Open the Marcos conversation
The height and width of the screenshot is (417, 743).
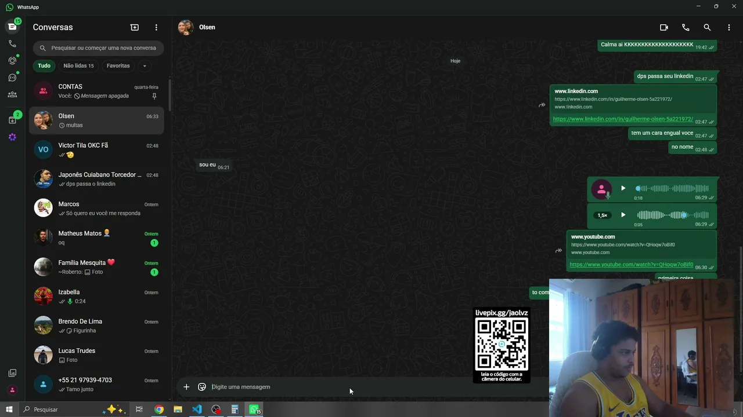[x=96, y=209]
